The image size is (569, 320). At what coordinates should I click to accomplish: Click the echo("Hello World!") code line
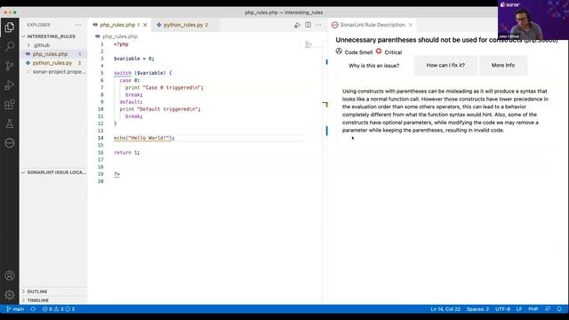click(x=144, y=138)
